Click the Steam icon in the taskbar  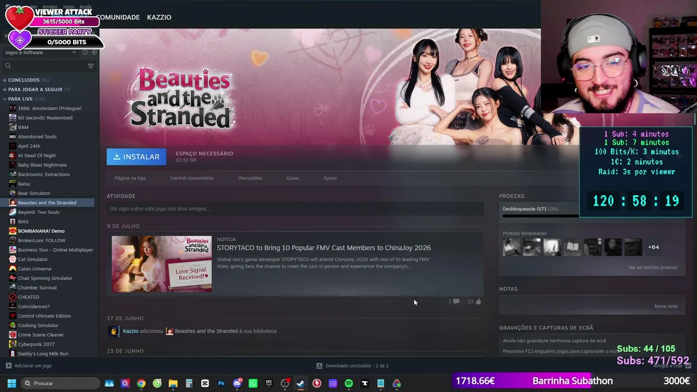(301, 383)
